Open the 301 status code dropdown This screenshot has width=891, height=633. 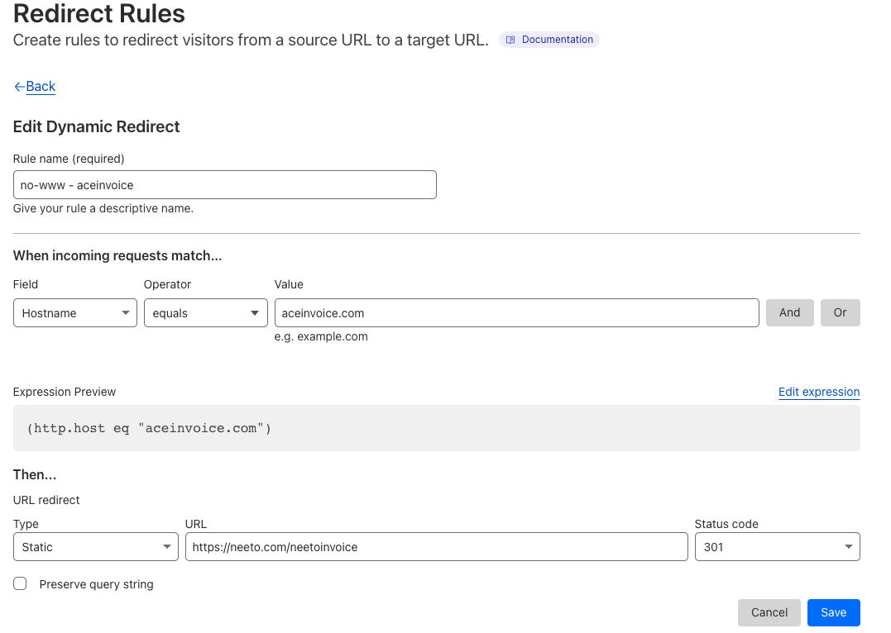click(x=777, y=547)
